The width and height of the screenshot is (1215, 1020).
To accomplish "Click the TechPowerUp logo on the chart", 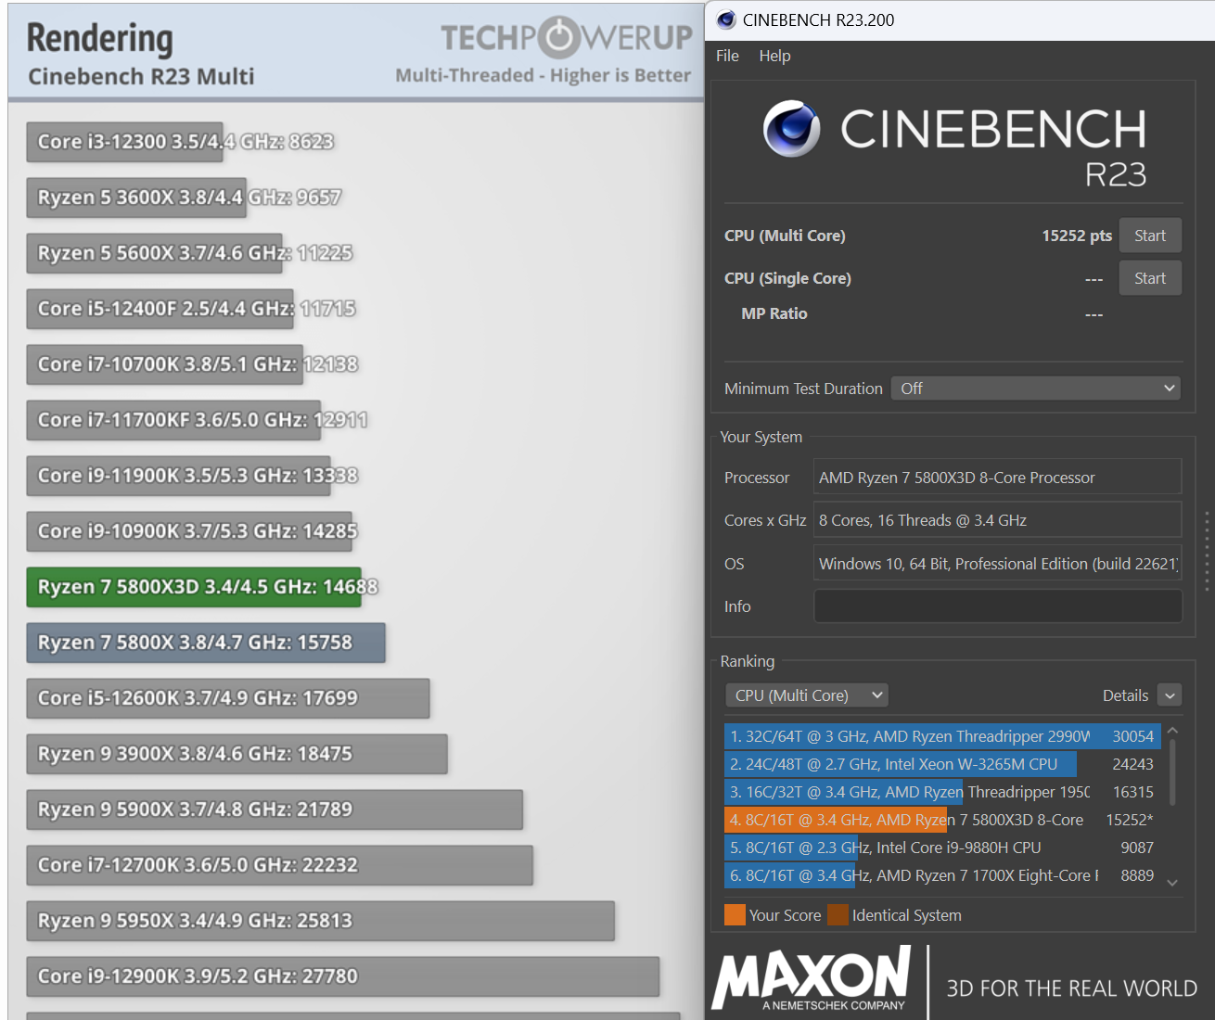I will point(566,37).
